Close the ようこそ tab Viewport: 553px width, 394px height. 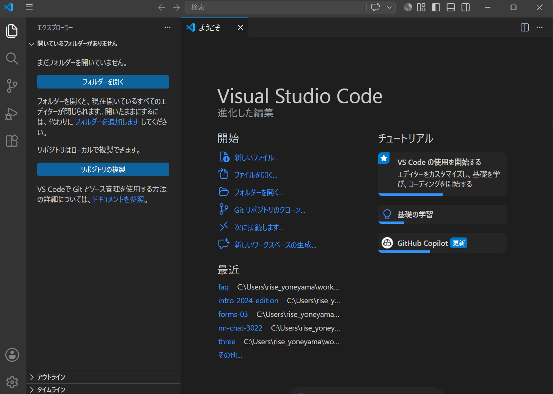(240, 27)
